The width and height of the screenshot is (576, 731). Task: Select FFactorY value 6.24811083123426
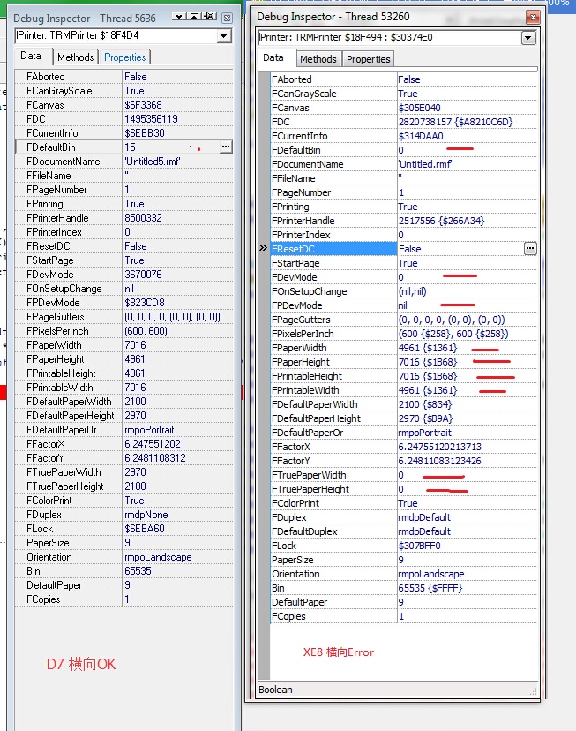[439, 461]
